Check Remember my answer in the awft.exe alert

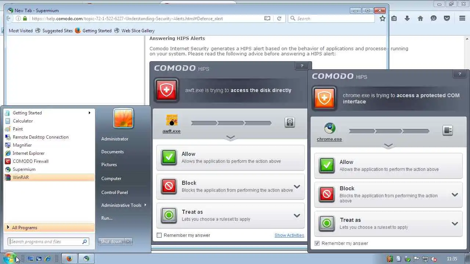(159, 235)
